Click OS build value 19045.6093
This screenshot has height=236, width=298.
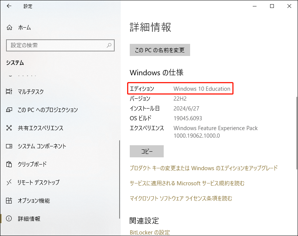click(188, 118)
